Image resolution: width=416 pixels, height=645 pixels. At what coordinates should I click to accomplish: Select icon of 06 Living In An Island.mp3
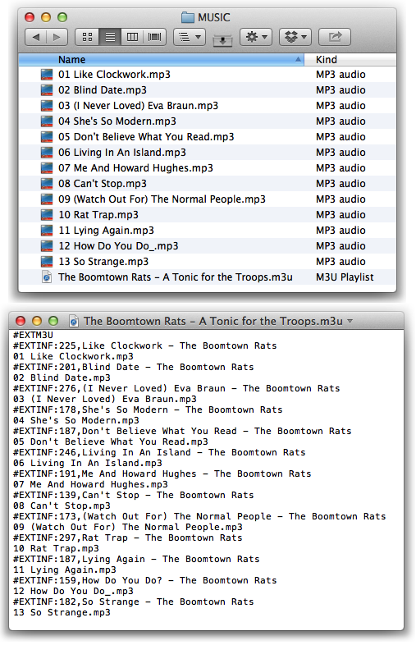click(47, 153)
